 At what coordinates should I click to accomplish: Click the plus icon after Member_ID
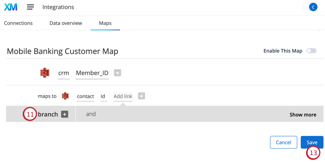[x=117, y=73]
